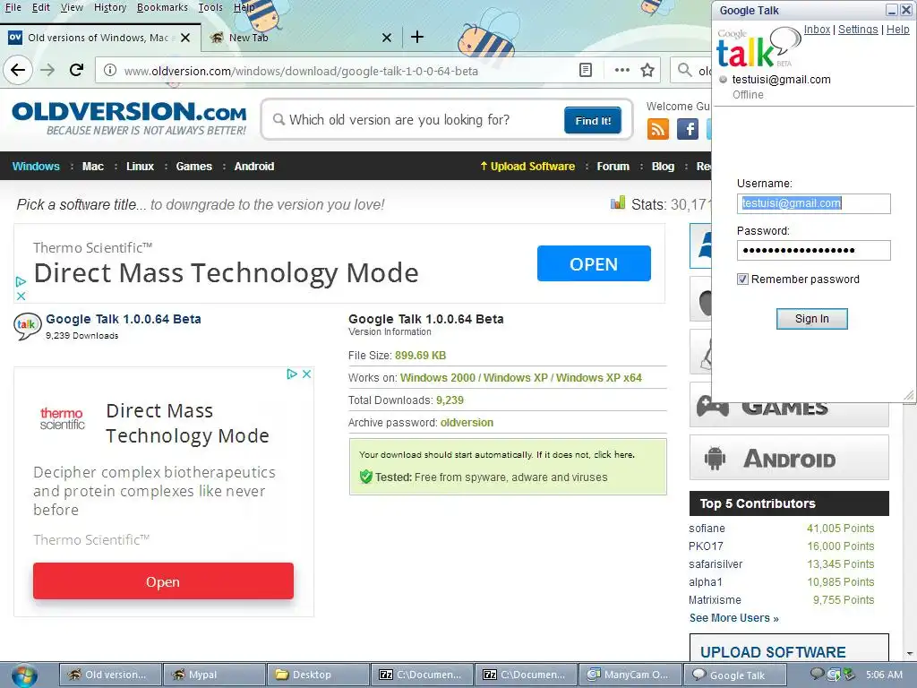Open a new tab with the plus button
This screenshot has width=917, height=688.
tap(417, 38)
